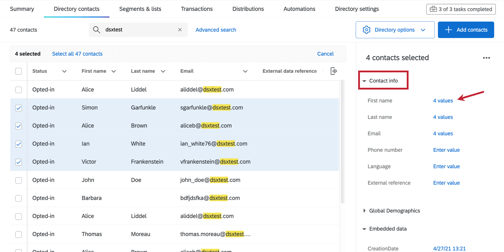The image size is (504, 252).
Task: Click 4 values next to Email
Action: (443, 134)
